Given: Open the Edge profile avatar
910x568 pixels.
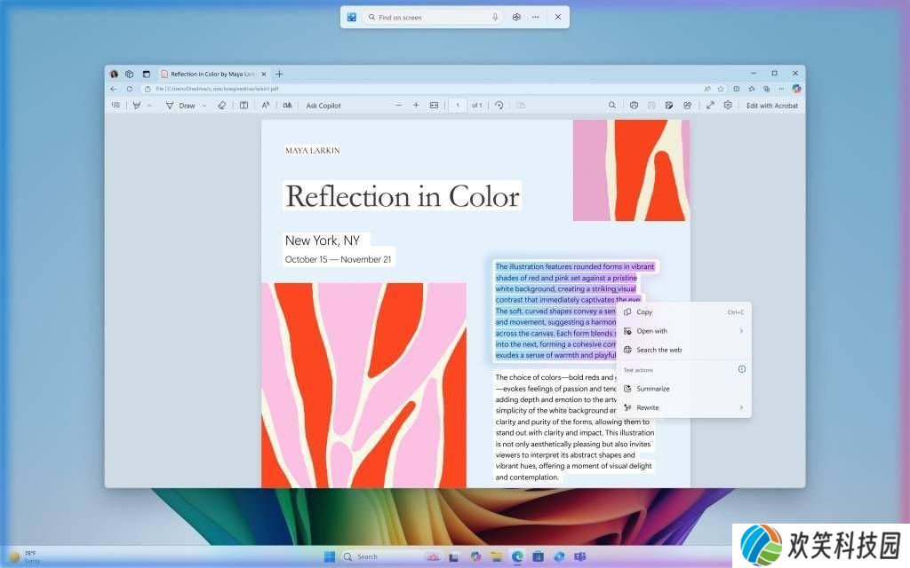Looking at the screenshot, I should click(115, 74).
